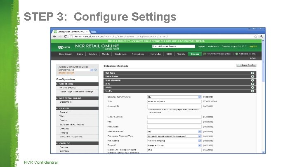Click into the Password field
Viewport: 297px width, 167px height.
[x=174, y=127]
